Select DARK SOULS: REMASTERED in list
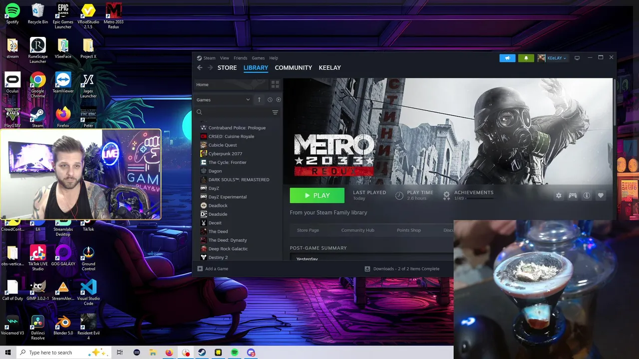The height and width of the screenshot is (359, 639). pyautogui.click(x=239, y=179)
